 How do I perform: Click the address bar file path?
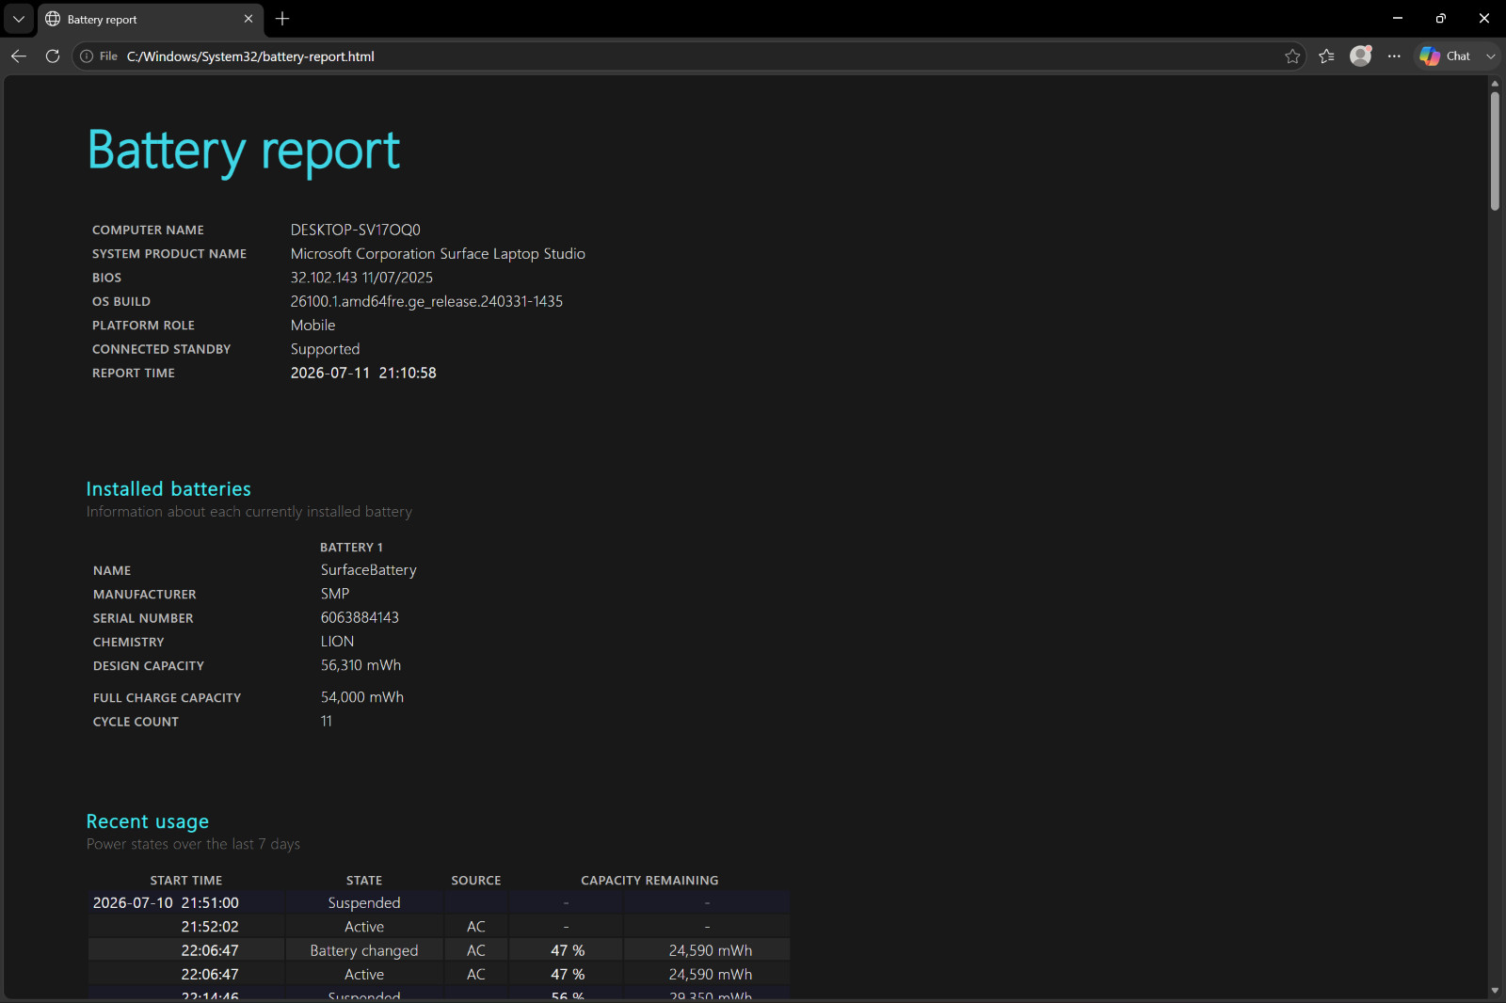click(250, 56)
